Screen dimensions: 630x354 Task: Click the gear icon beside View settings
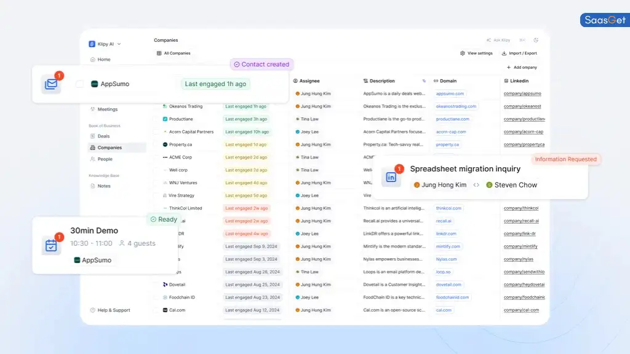(x=463, y=53)
